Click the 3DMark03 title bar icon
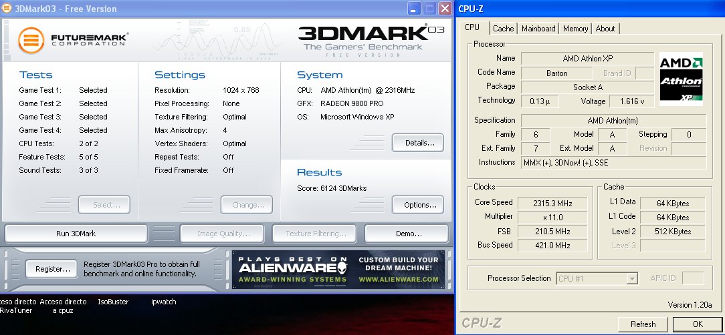The image size is (725, 335). tap(7, 8)
